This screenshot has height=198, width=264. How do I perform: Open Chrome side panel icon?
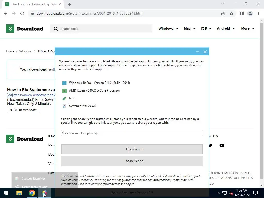point(242,13)
